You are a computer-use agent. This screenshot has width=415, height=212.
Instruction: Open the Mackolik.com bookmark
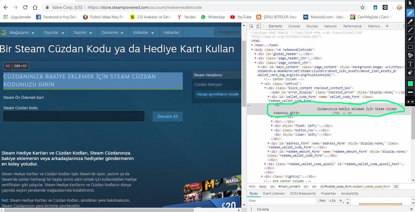tap(323, 17)
